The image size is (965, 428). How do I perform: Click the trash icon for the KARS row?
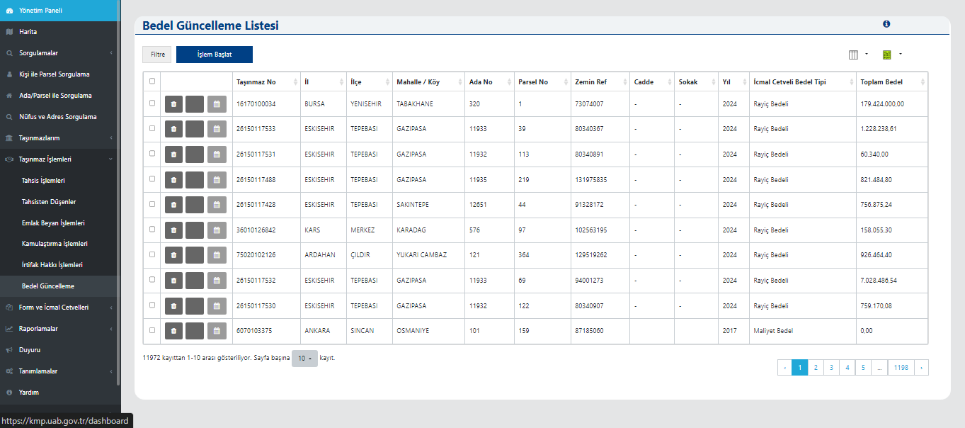click(x=173, y=230)
